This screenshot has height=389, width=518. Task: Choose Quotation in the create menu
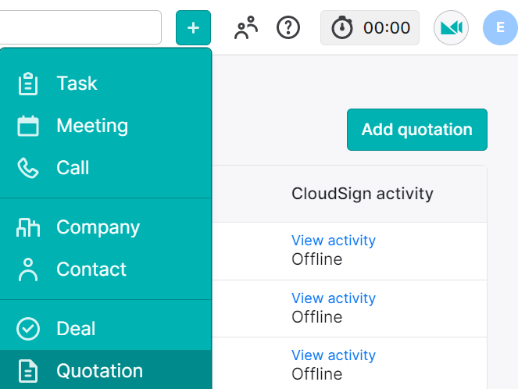pos(105,370)
